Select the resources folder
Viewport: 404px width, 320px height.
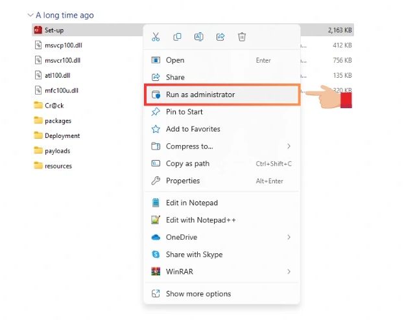click(58, 166)
